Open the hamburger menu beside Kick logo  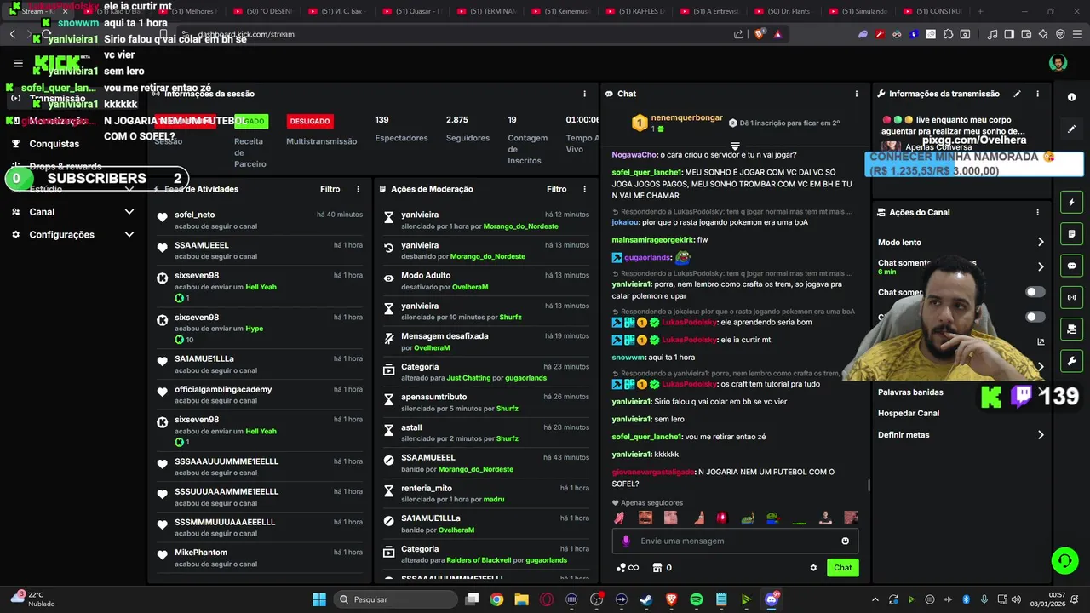pos(18,63)
